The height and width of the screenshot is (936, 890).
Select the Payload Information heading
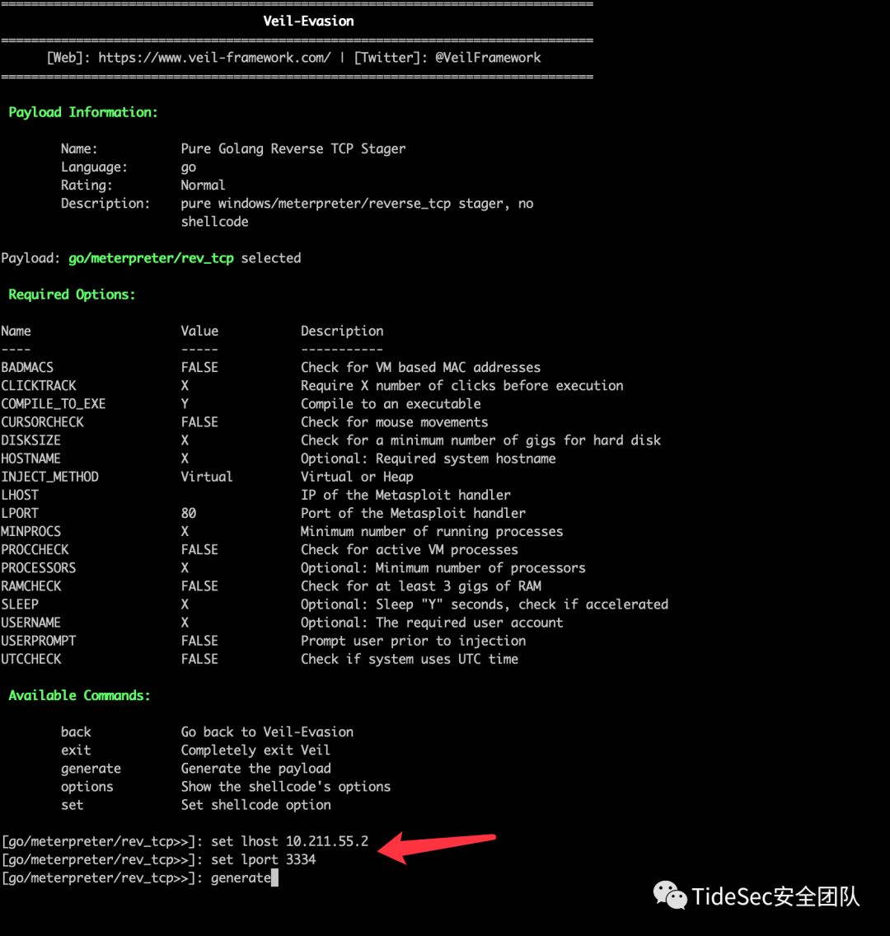(x=83, y=112)
